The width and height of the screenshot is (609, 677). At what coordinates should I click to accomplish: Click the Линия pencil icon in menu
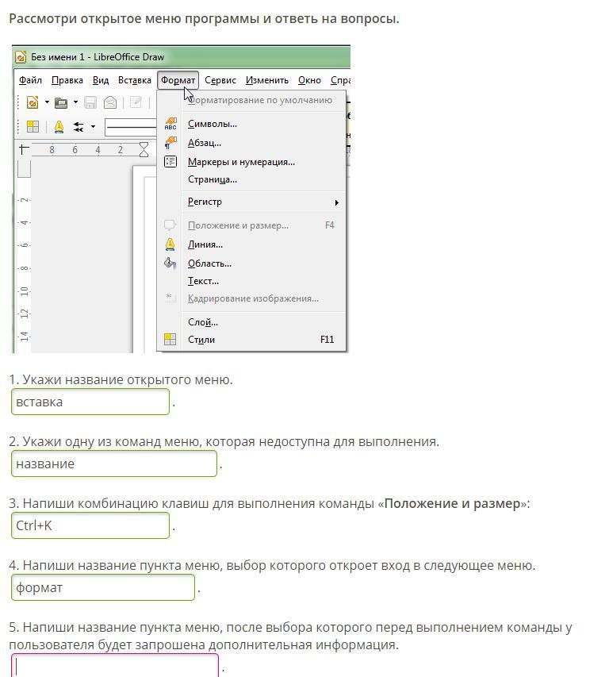[170, 244]
